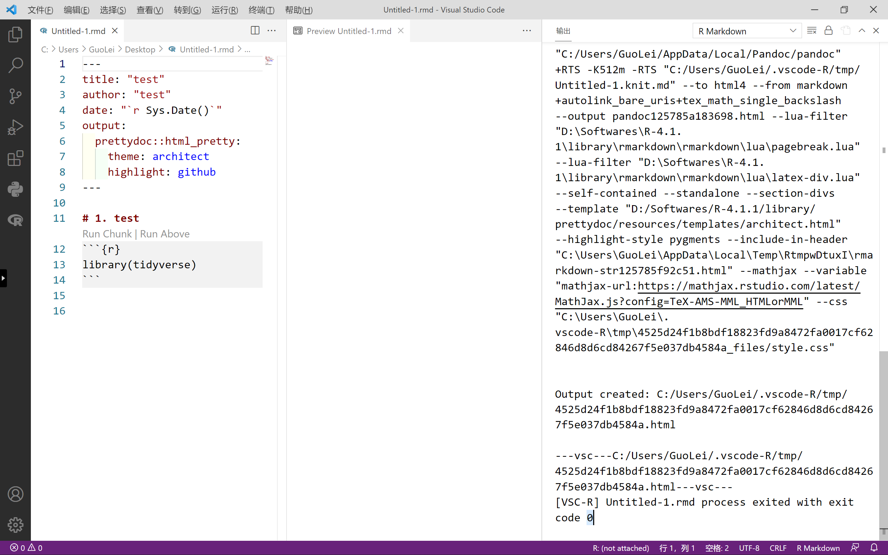Open the Extensions view
The width and height of the screenshot is (888, 555).
point(16,158)
